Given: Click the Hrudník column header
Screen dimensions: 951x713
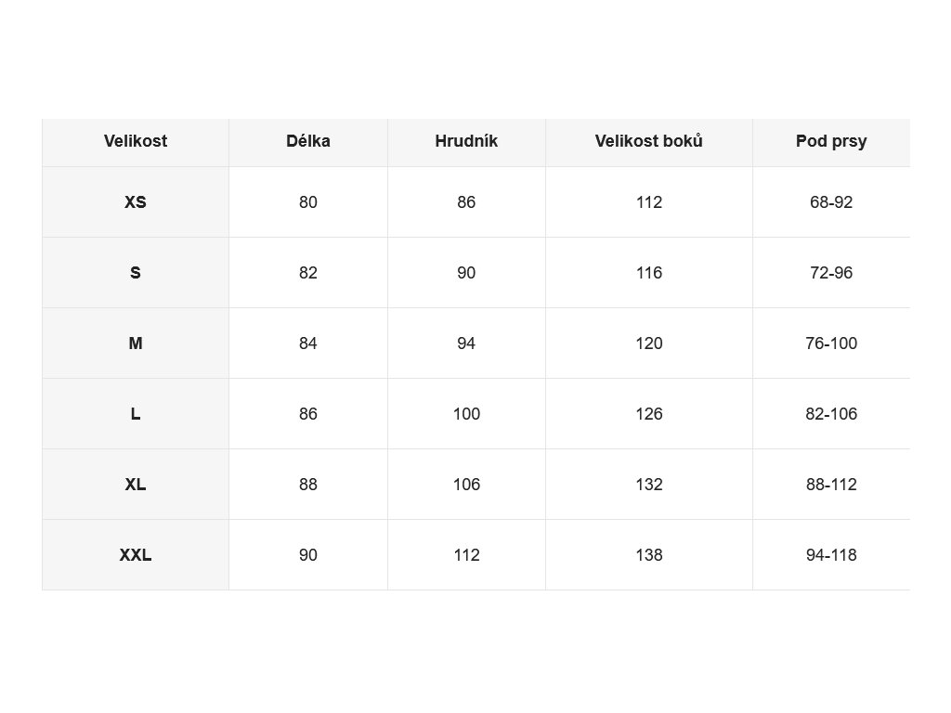Looking at the screenshot, I should (x=466, y=141).
